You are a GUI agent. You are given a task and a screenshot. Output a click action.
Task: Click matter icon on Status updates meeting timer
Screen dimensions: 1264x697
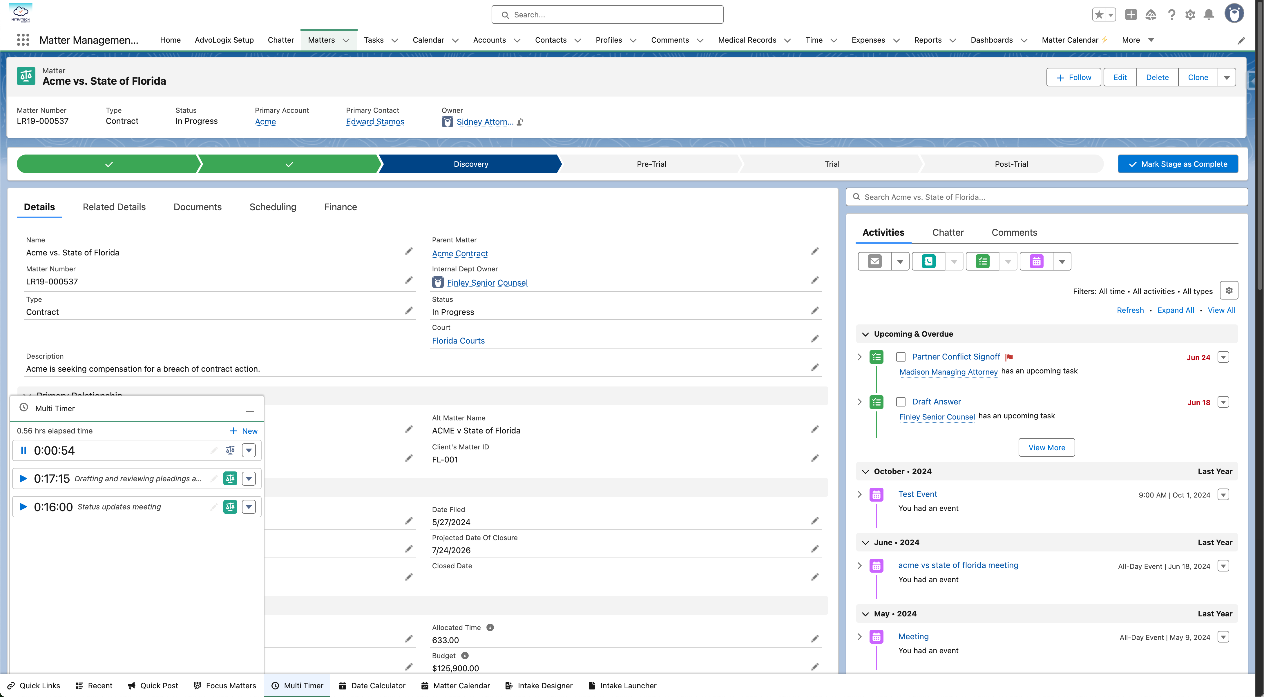click(x=230, y=507)
